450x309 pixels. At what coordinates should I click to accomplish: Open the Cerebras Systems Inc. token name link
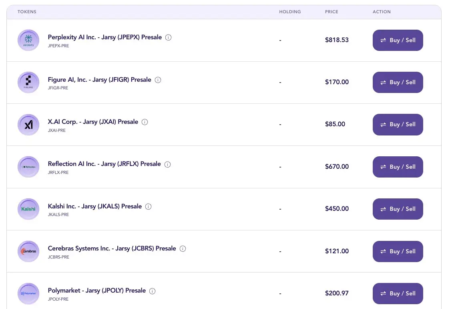(x=112, y=248)
